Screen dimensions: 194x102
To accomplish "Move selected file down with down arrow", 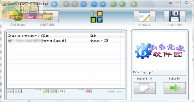I will point(19,91).
